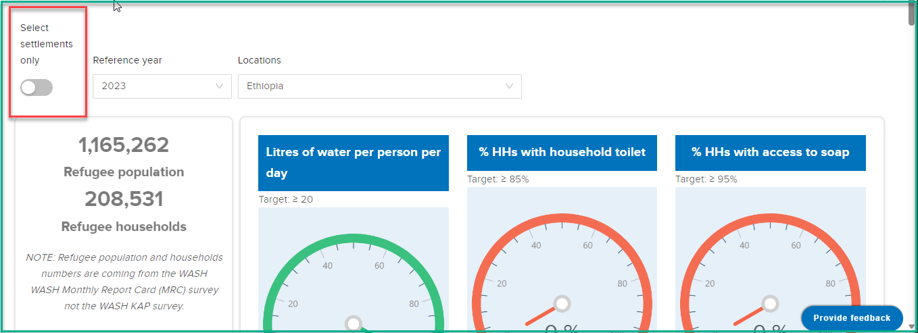Click the green water litres gauge needle hub
The image size is (918, 333).
point(354,324)
